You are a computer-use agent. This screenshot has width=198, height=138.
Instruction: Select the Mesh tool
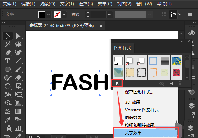click(8, 111)
